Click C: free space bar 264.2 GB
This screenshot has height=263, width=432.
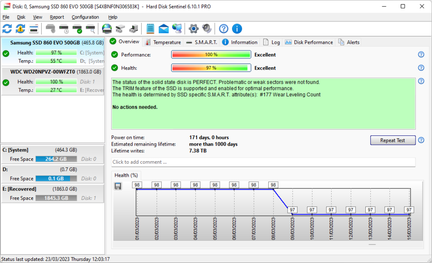tap(56, 159)
